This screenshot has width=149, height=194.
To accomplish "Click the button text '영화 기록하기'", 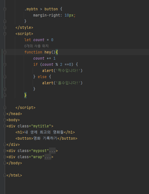I will click(x=45, y=138).
